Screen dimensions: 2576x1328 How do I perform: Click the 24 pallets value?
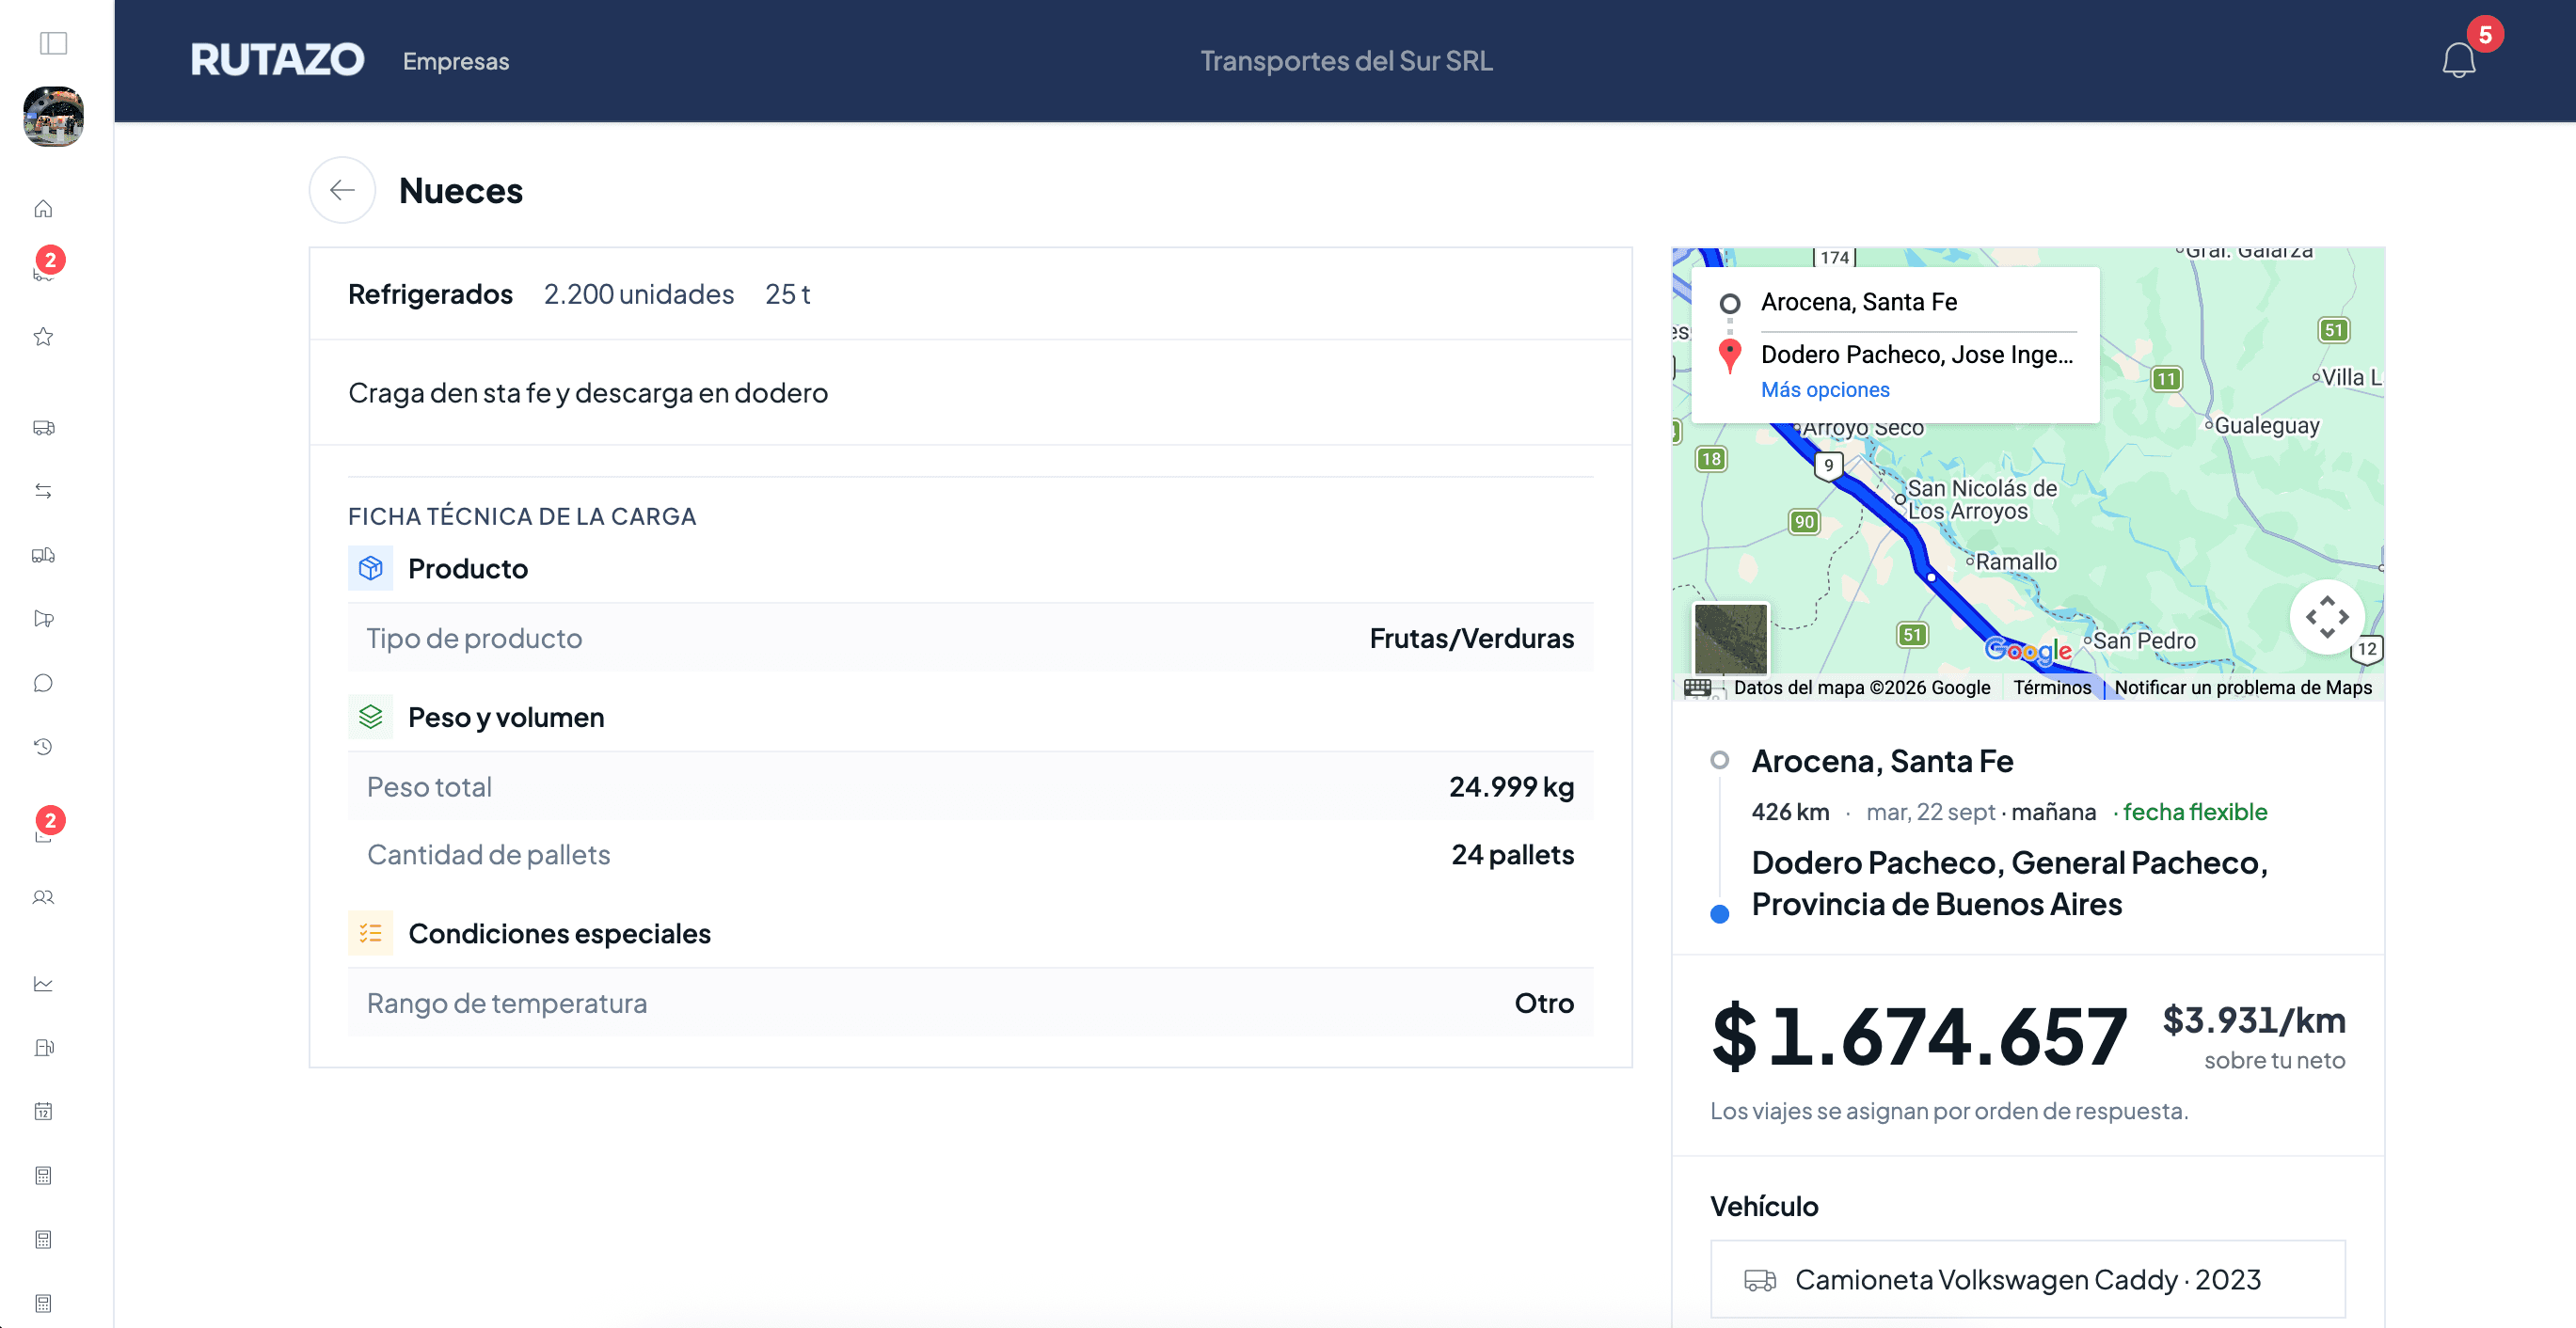click(x=1513, y=855)
